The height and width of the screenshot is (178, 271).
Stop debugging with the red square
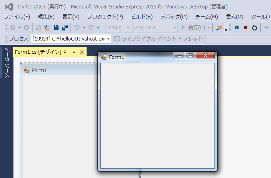coord(246,28)
